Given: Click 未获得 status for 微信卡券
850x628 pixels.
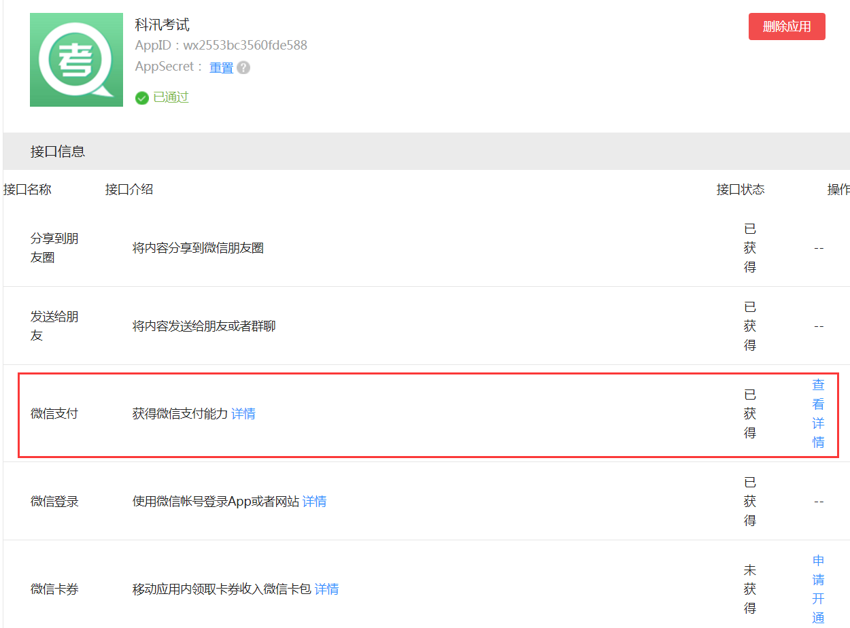Looking at the screenshot, I should point(749,589).
